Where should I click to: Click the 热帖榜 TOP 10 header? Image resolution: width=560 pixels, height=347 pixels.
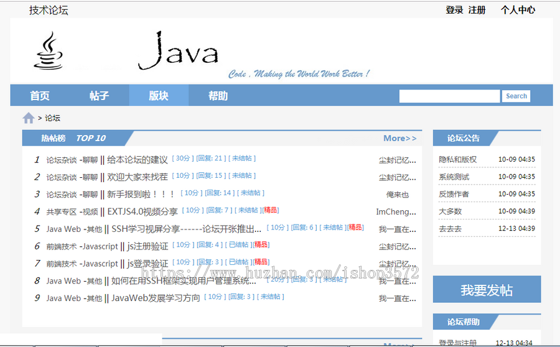(73, 138)
